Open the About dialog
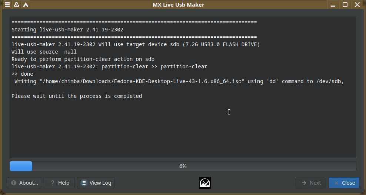This screenshot has height=195, width=366. (24, 183)
